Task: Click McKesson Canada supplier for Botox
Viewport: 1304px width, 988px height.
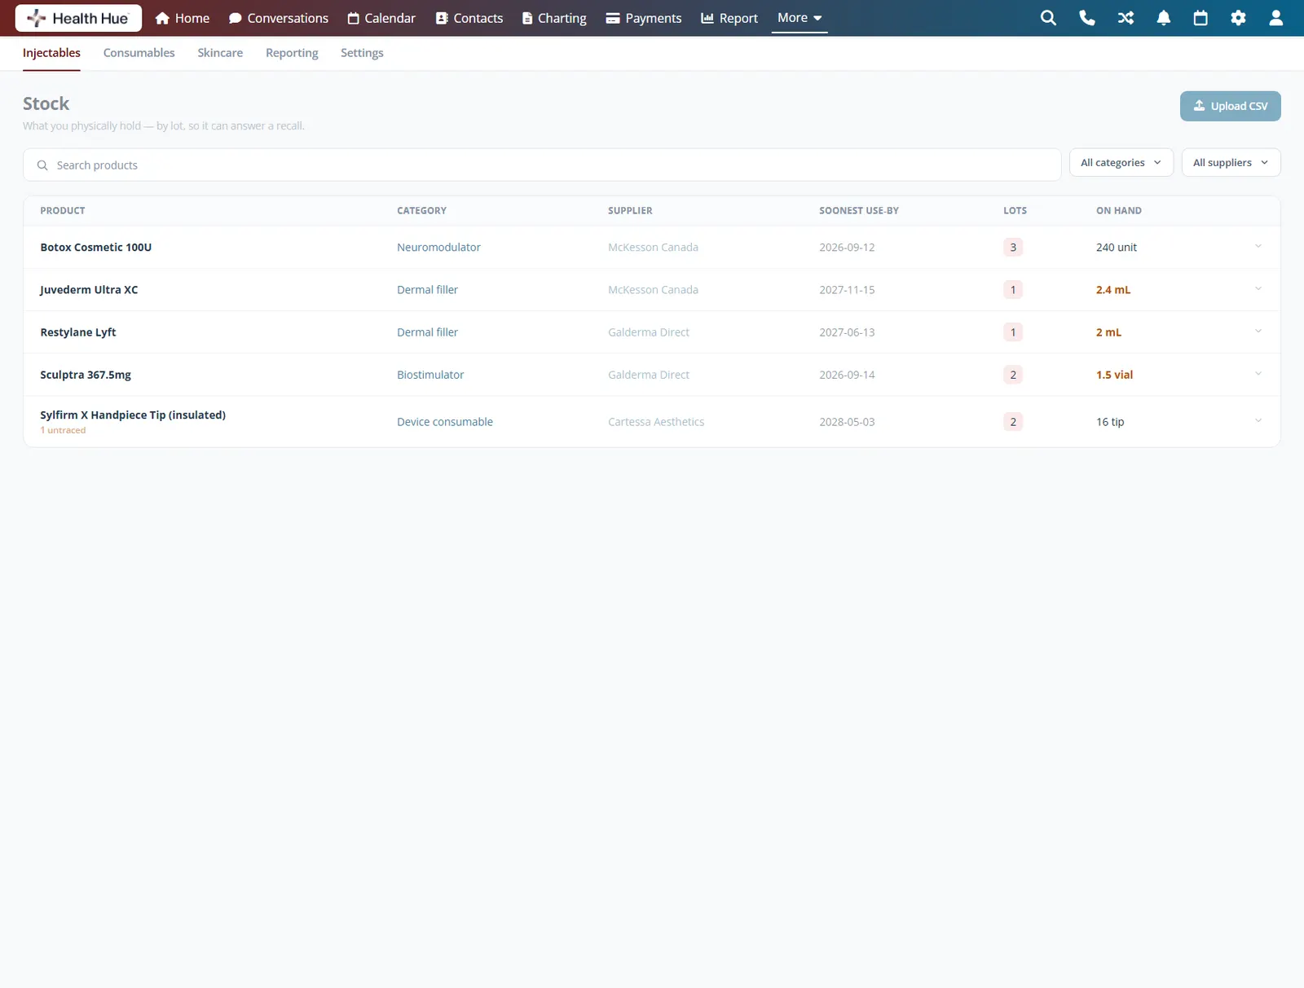Action: (x=653, y=247)
